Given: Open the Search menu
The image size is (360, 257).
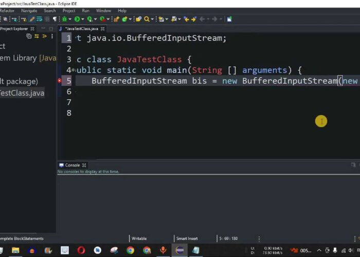Looking at the screenshot, I should point(50,11).
